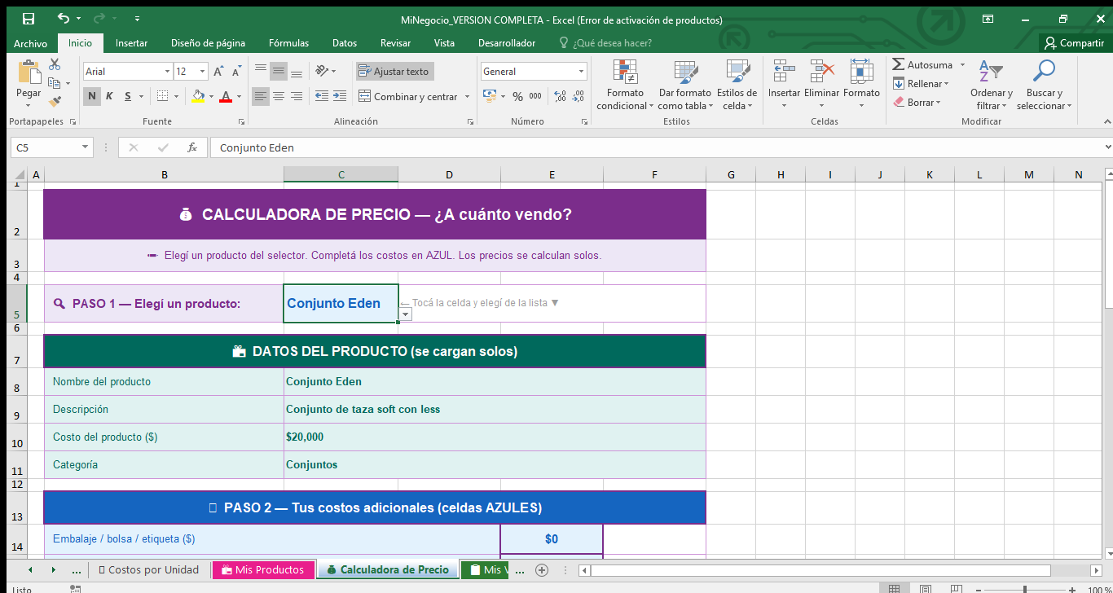Open the Mis Productos sheet tab

[262, 569]
